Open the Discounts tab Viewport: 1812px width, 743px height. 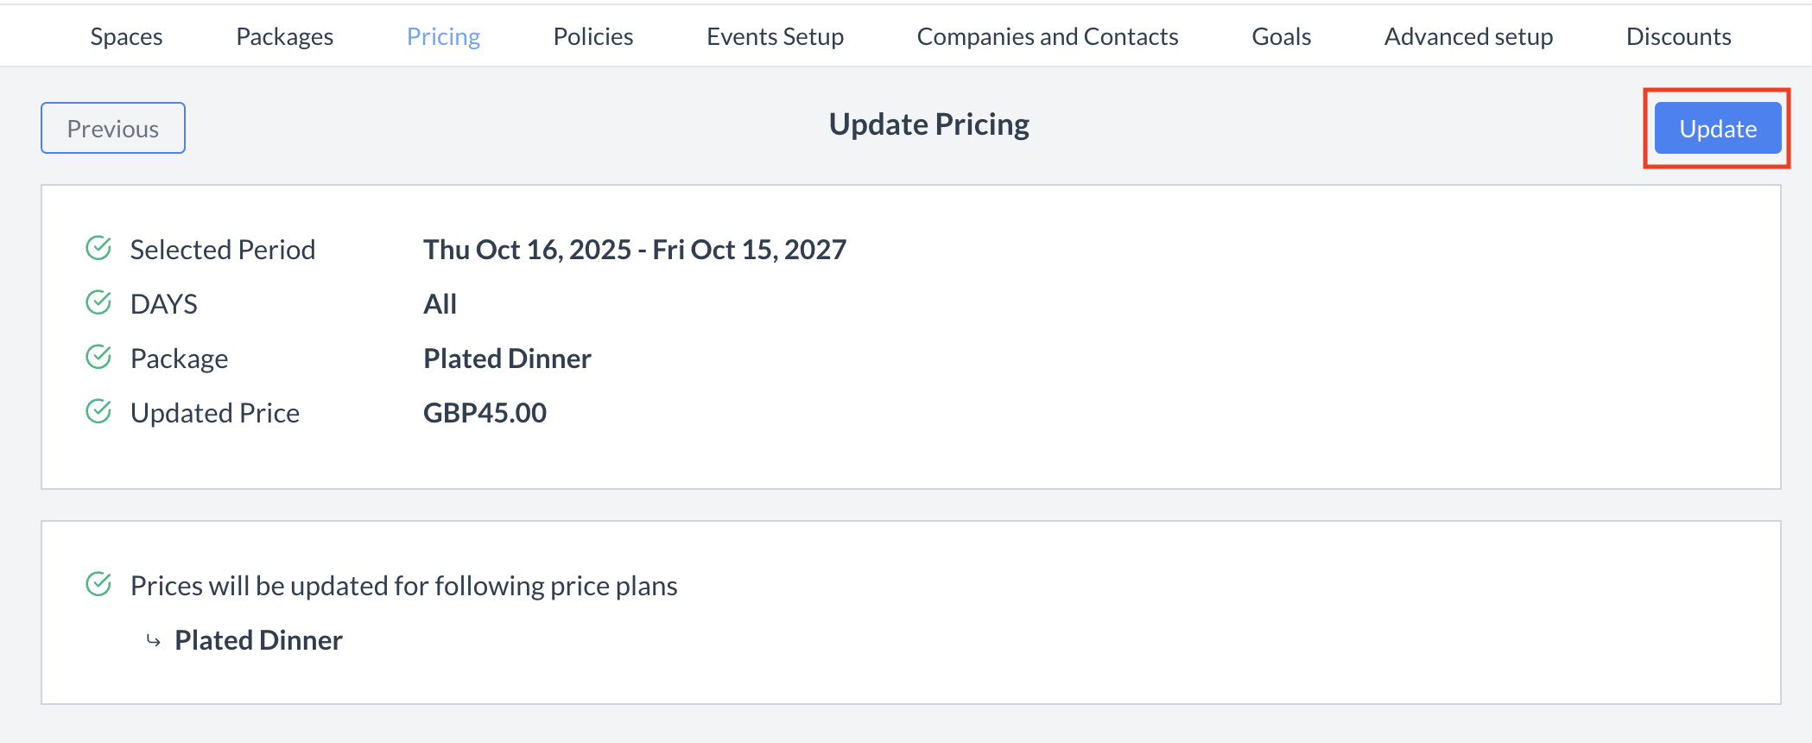pyautogui.click(x=1678, y=35)
